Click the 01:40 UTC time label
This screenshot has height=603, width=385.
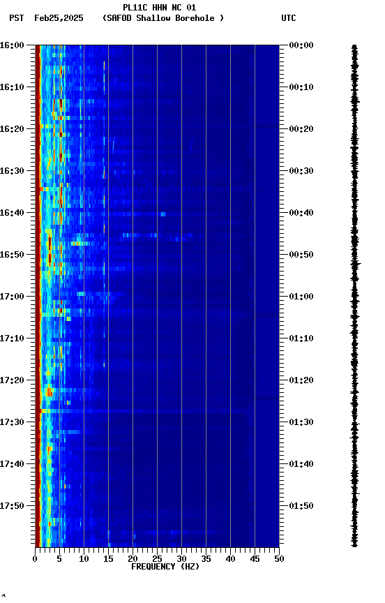pyautogui.click(x=301, y=464)
